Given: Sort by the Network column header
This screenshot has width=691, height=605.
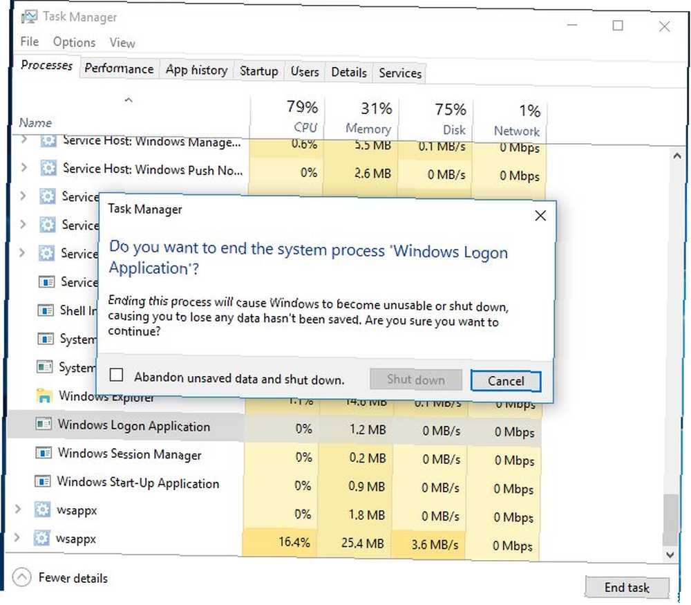Looking at the screenshot, I should point(509,121).
